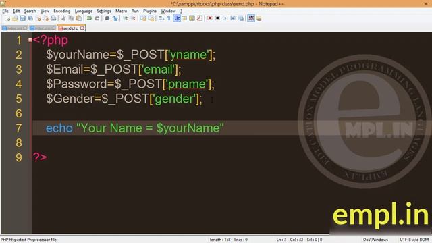Click the Stop Recording square icon
432x243 pixels.
[x=217, y=18]
